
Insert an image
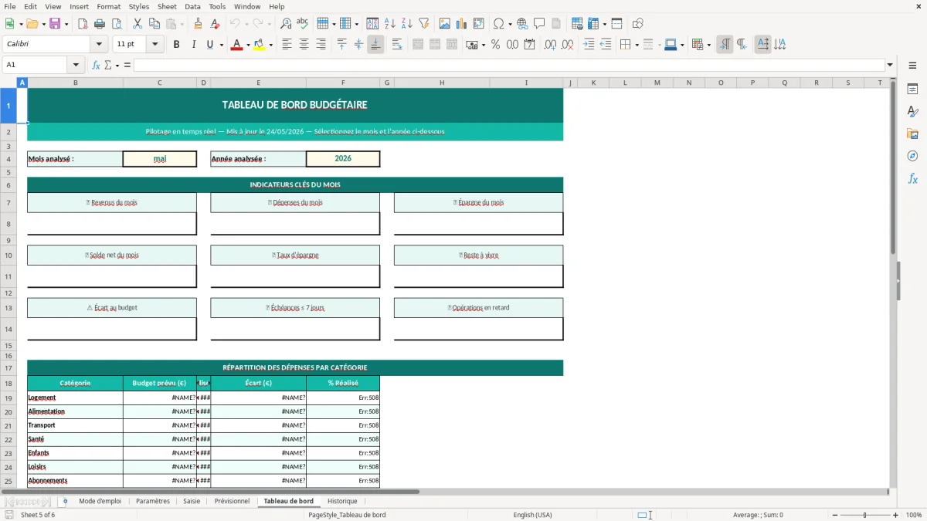445,24
